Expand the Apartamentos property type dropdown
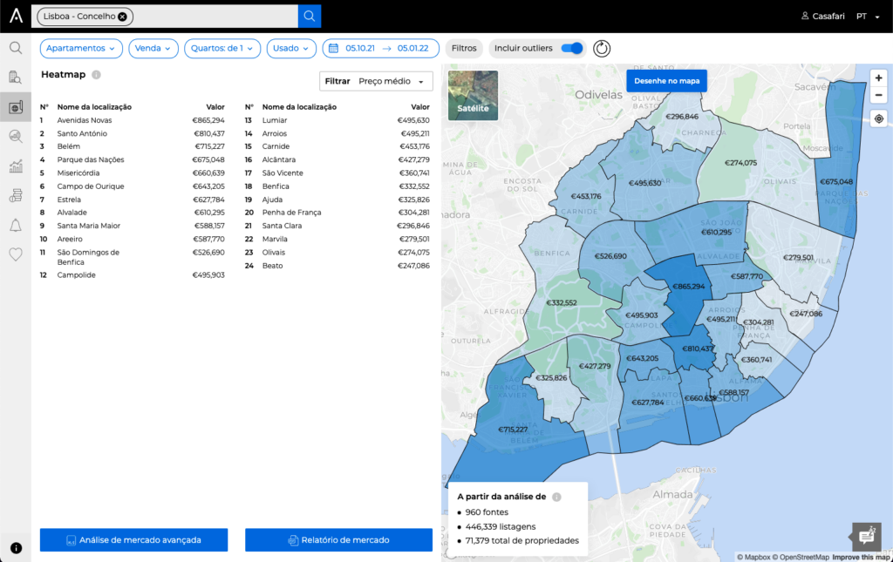893x562 pixels. pyautogui.click(x=81, y=48)
